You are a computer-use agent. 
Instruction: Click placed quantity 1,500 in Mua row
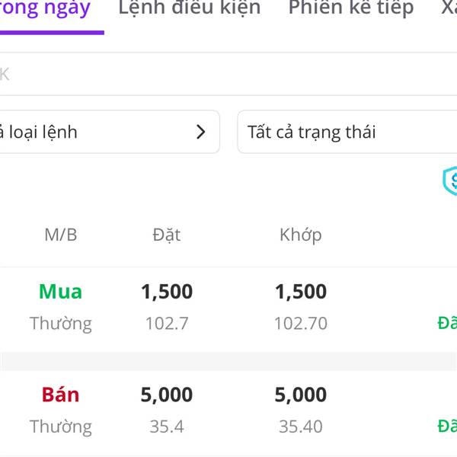pos(167,292)
